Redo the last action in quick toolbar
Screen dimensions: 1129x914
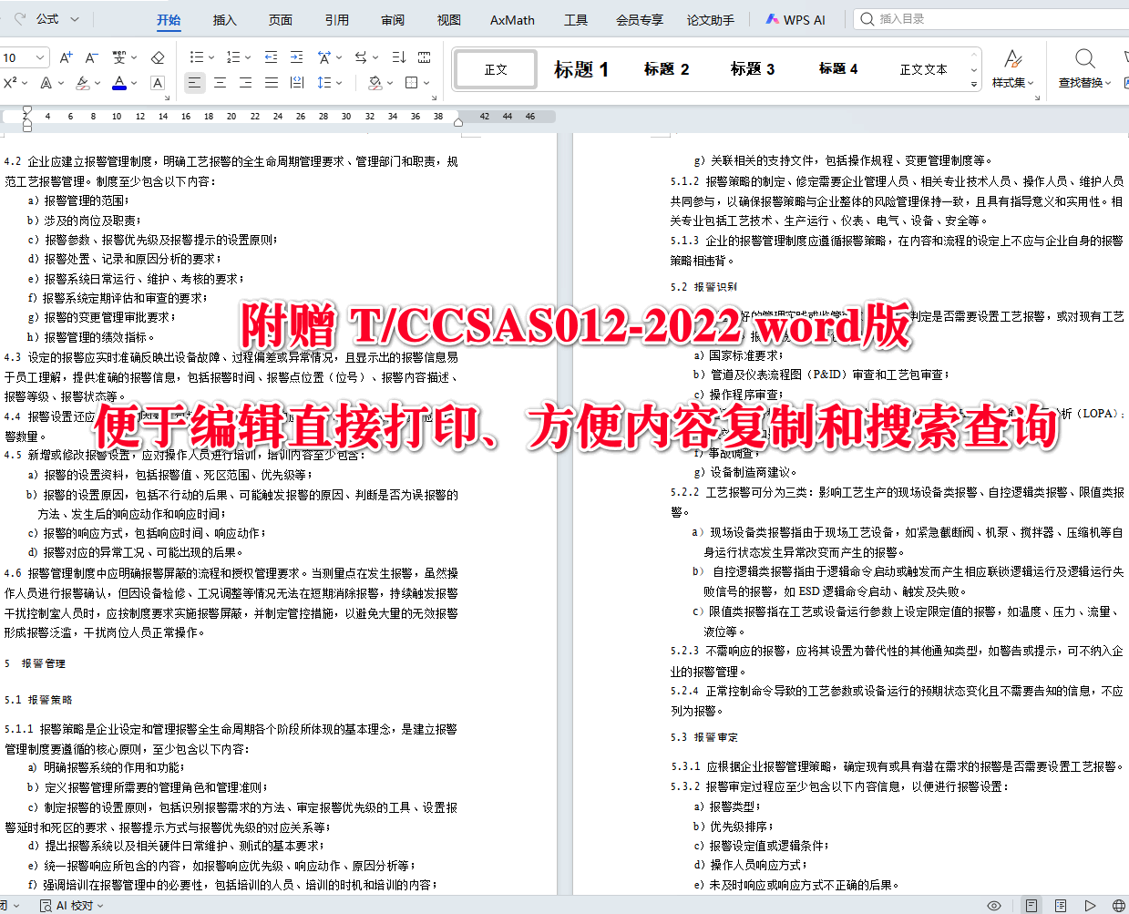pyautogui.click(x=20, y=19)
